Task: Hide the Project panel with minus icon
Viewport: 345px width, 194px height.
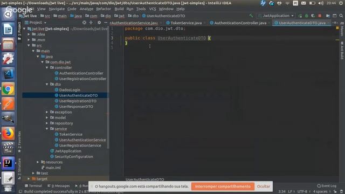Action: 106,23
